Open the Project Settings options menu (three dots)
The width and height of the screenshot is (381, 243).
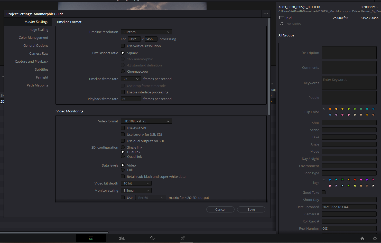[x=266, y=14]
